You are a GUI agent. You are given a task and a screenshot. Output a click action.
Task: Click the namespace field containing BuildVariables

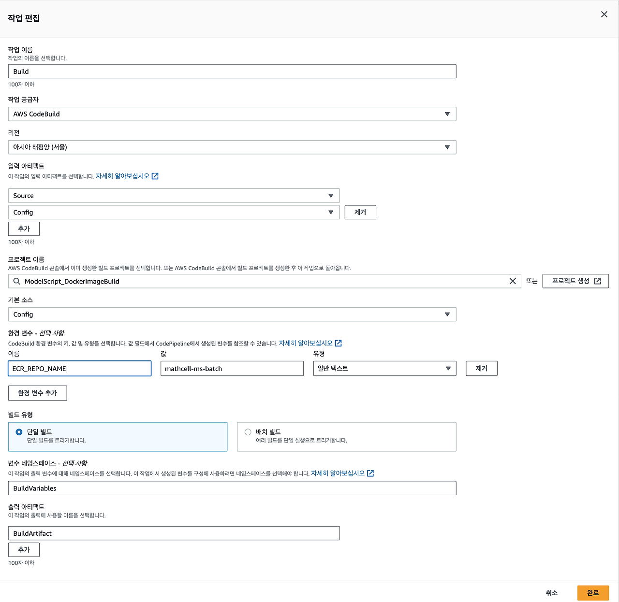tap(232, 488)
